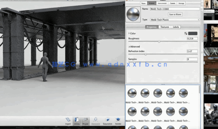Select the first Mold-Tech material in top row
The height and width of the screenshot is (129, 218).
[x=132, y=93]
